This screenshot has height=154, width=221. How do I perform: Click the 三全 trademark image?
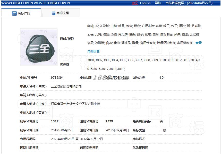tap(39, 47)
